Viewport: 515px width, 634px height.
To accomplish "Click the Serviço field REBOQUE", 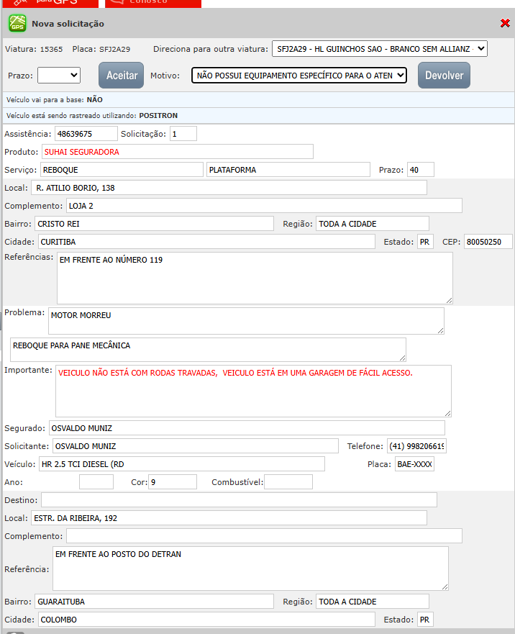I will click(x=122, y=170).
